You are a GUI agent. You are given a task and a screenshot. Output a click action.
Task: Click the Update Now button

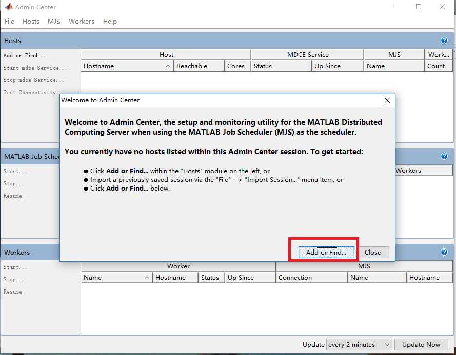[421, 345]
